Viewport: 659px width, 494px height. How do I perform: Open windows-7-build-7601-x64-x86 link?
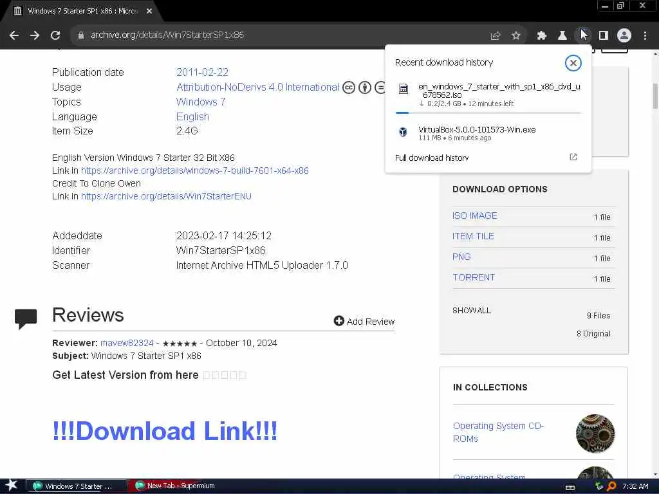(x=194, y=170)
